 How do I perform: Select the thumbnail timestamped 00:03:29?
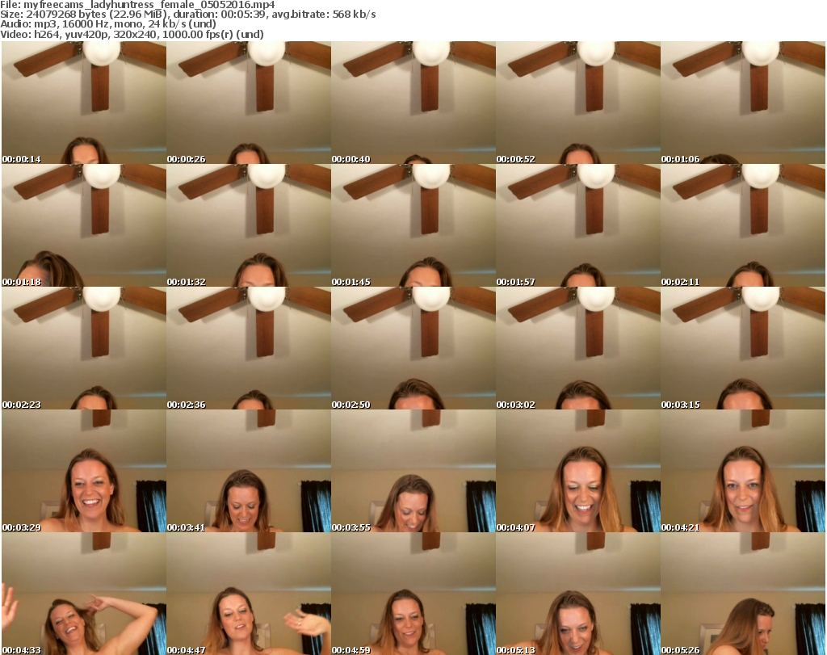[x=84, y=471]
